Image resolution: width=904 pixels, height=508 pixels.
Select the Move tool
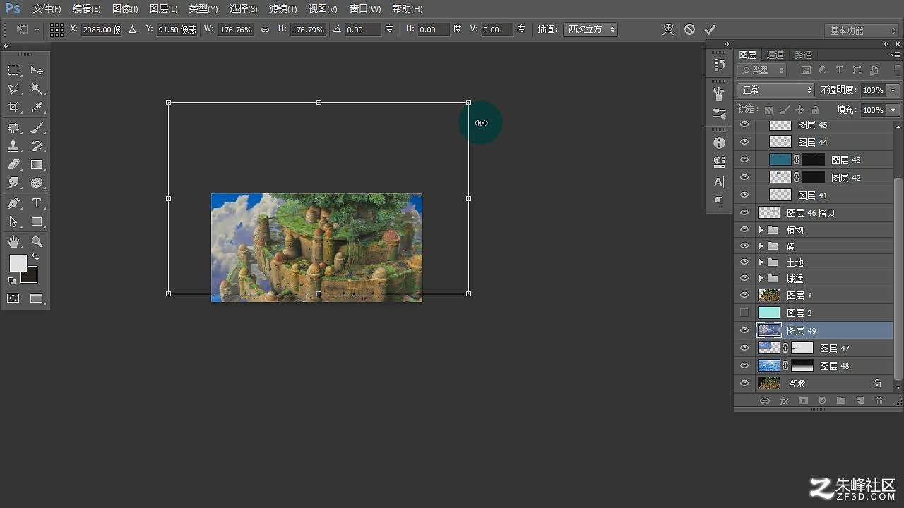[37, 71]
